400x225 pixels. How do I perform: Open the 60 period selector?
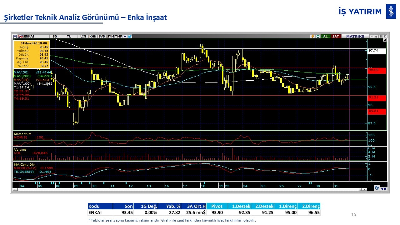pyautogui.click(x=54, y=36)
